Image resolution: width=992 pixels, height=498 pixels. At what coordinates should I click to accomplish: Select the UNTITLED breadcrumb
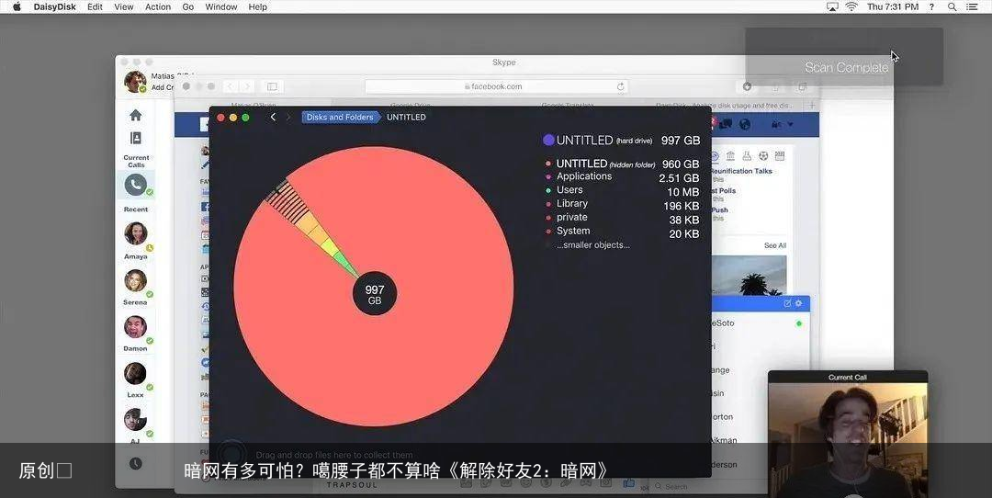click(406, 117)
